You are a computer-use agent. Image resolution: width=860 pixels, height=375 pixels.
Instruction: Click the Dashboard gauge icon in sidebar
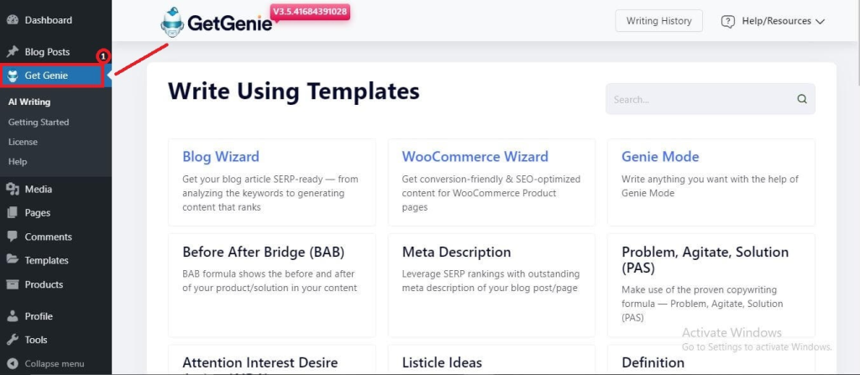pos(13,20)
